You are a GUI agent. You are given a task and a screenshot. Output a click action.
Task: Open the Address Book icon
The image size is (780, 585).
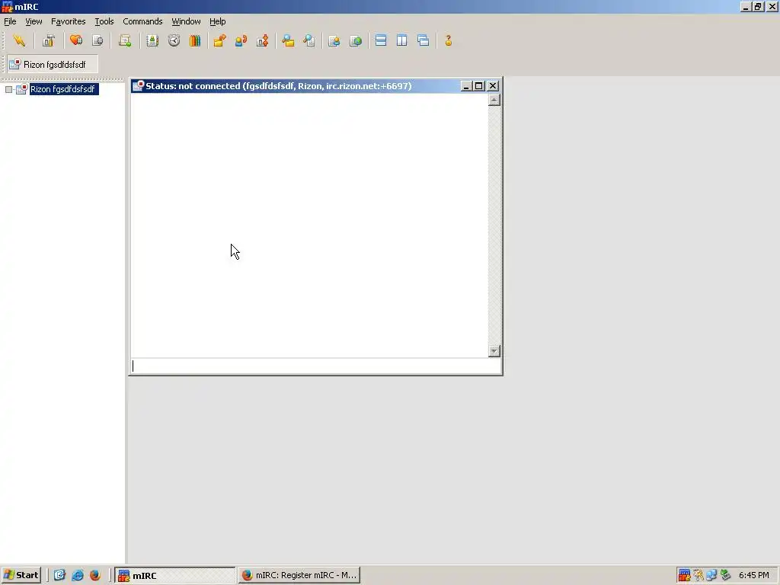[x=152, y=41]
